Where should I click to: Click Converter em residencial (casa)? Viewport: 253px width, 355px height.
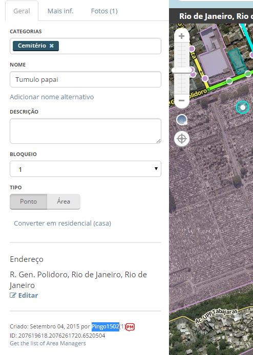(62, 223)
